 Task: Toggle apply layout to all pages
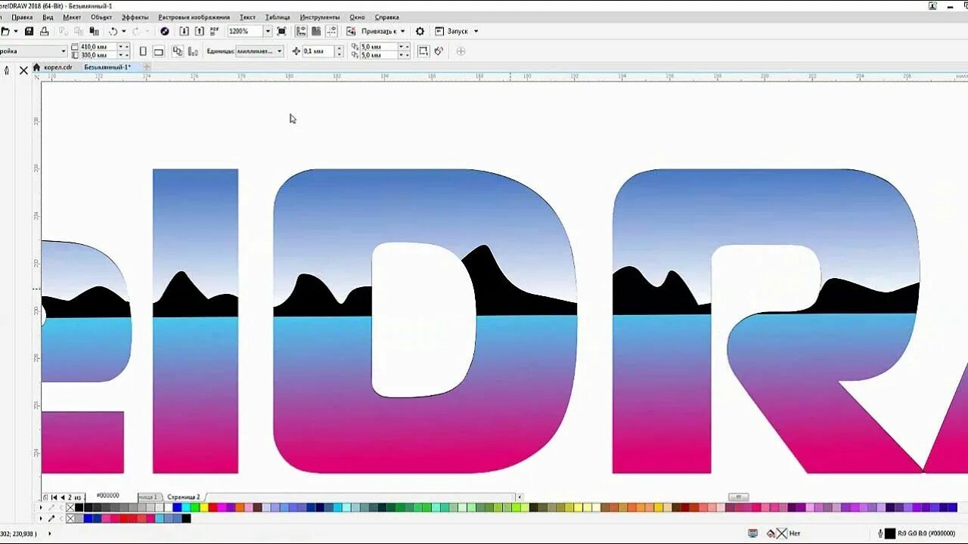pyautogui.click(x=178, y=51)
